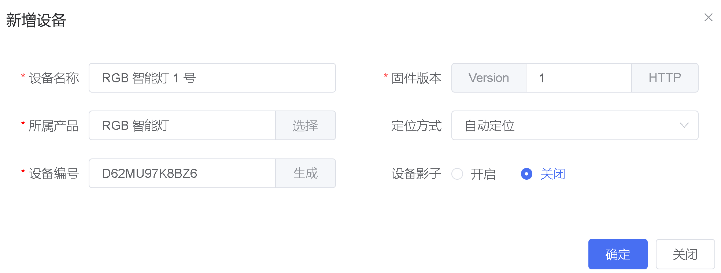
Task: Click the 设备影子 field label
Action: pyautogui.click(x=416, y=174)
